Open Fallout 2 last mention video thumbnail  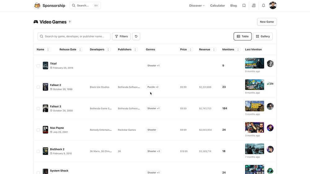(255, 85)
